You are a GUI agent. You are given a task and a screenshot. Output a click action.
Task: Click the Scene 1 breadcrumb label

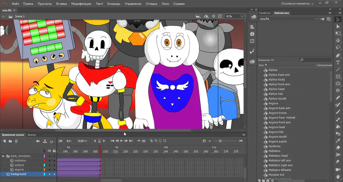20,16
